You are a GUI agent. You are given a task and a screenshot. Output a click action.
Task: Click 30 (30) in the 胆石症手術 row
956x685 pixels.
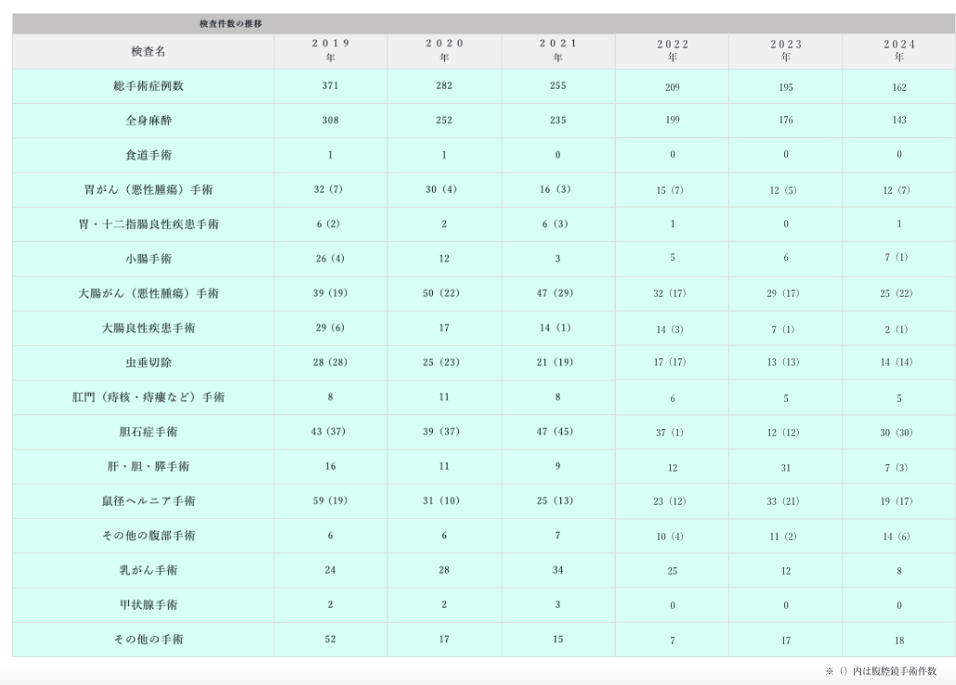pyautogui.click(x=897, y=433)
